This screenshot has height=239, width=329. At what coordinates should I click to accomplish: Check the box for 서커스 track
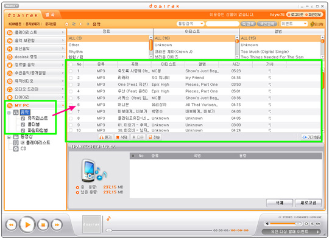pyautogui.click(x=71, y=98)
